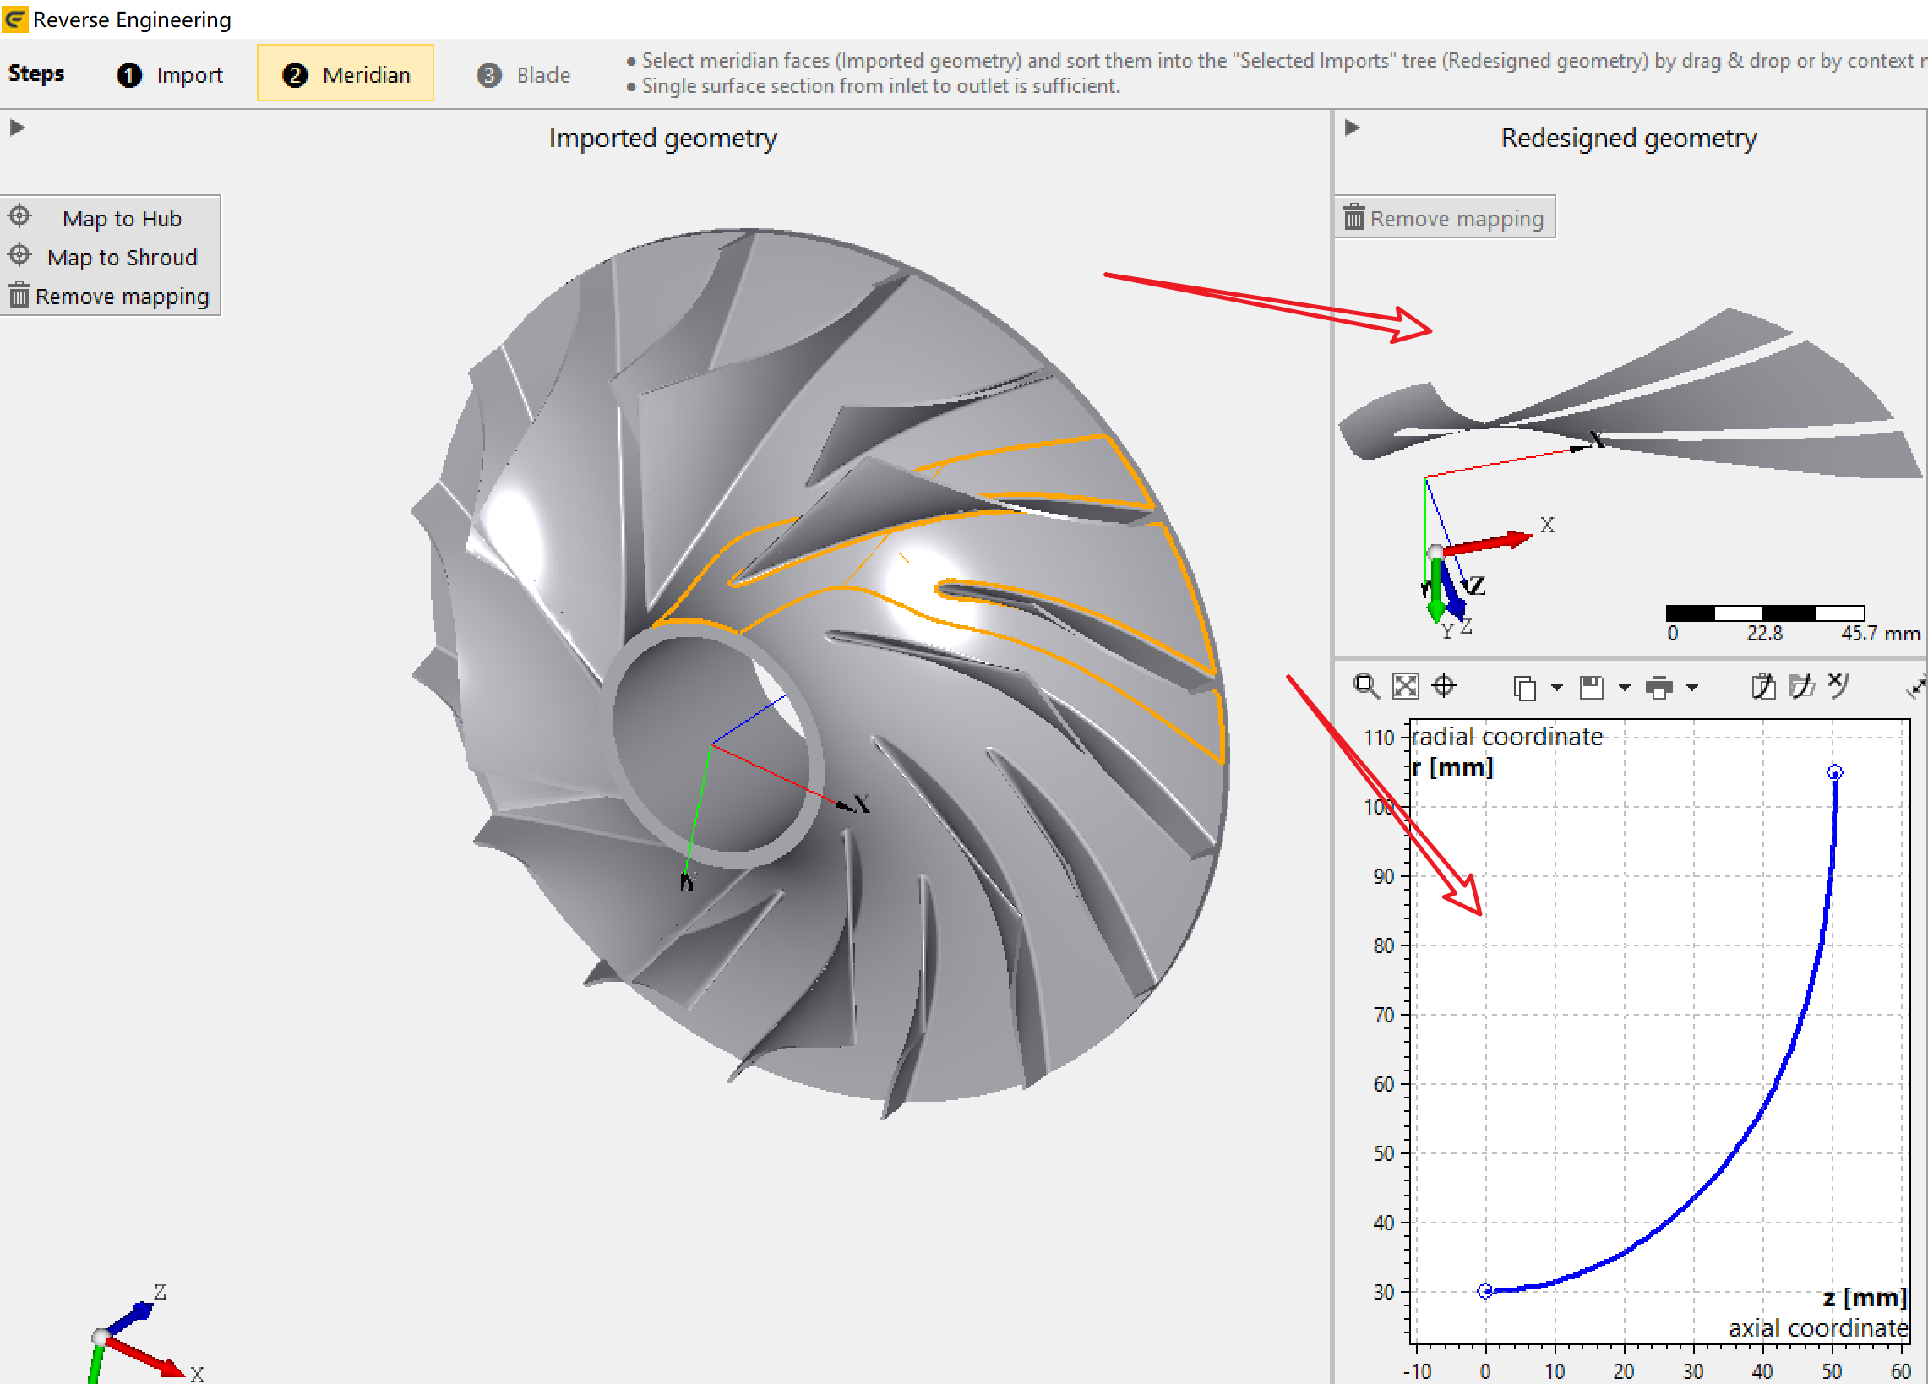This screenshot has height=1384, width=1928.
Task: Select the zoom window magnifier tool
Action: pos(1365,685)
